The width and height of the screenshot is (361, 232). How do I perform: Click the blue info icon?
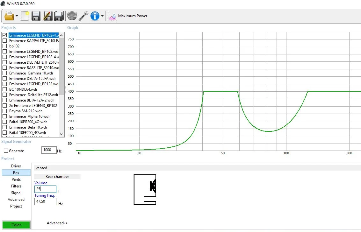point(95,16)
